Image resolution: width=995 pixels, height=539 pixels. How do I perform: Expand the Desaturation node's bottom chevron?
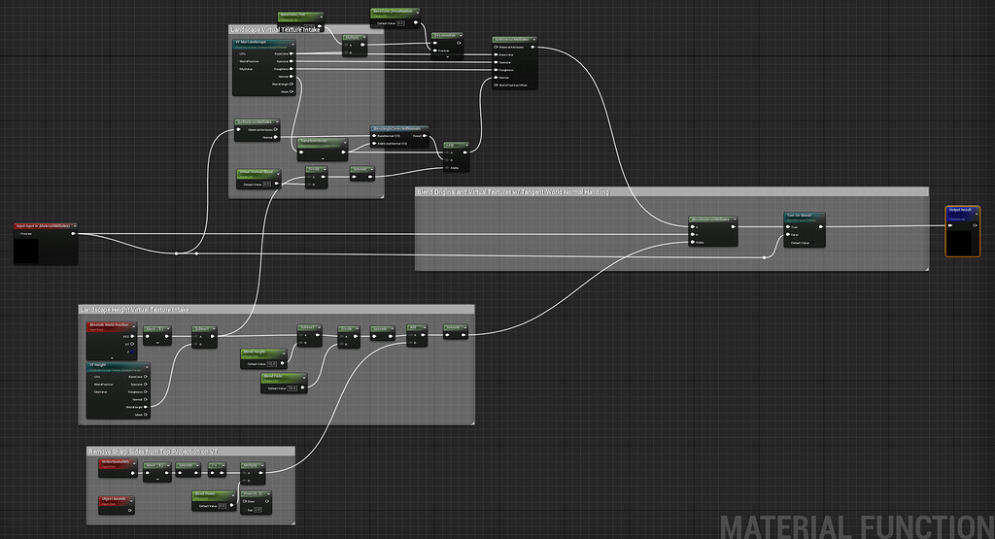coord(447,57)
